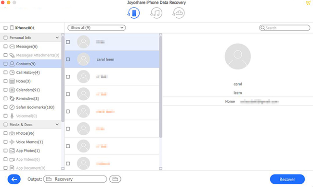Screen dimensions: 313x187
Task: Check the carol leem contact checkbox
Action: tap(68, 59)
